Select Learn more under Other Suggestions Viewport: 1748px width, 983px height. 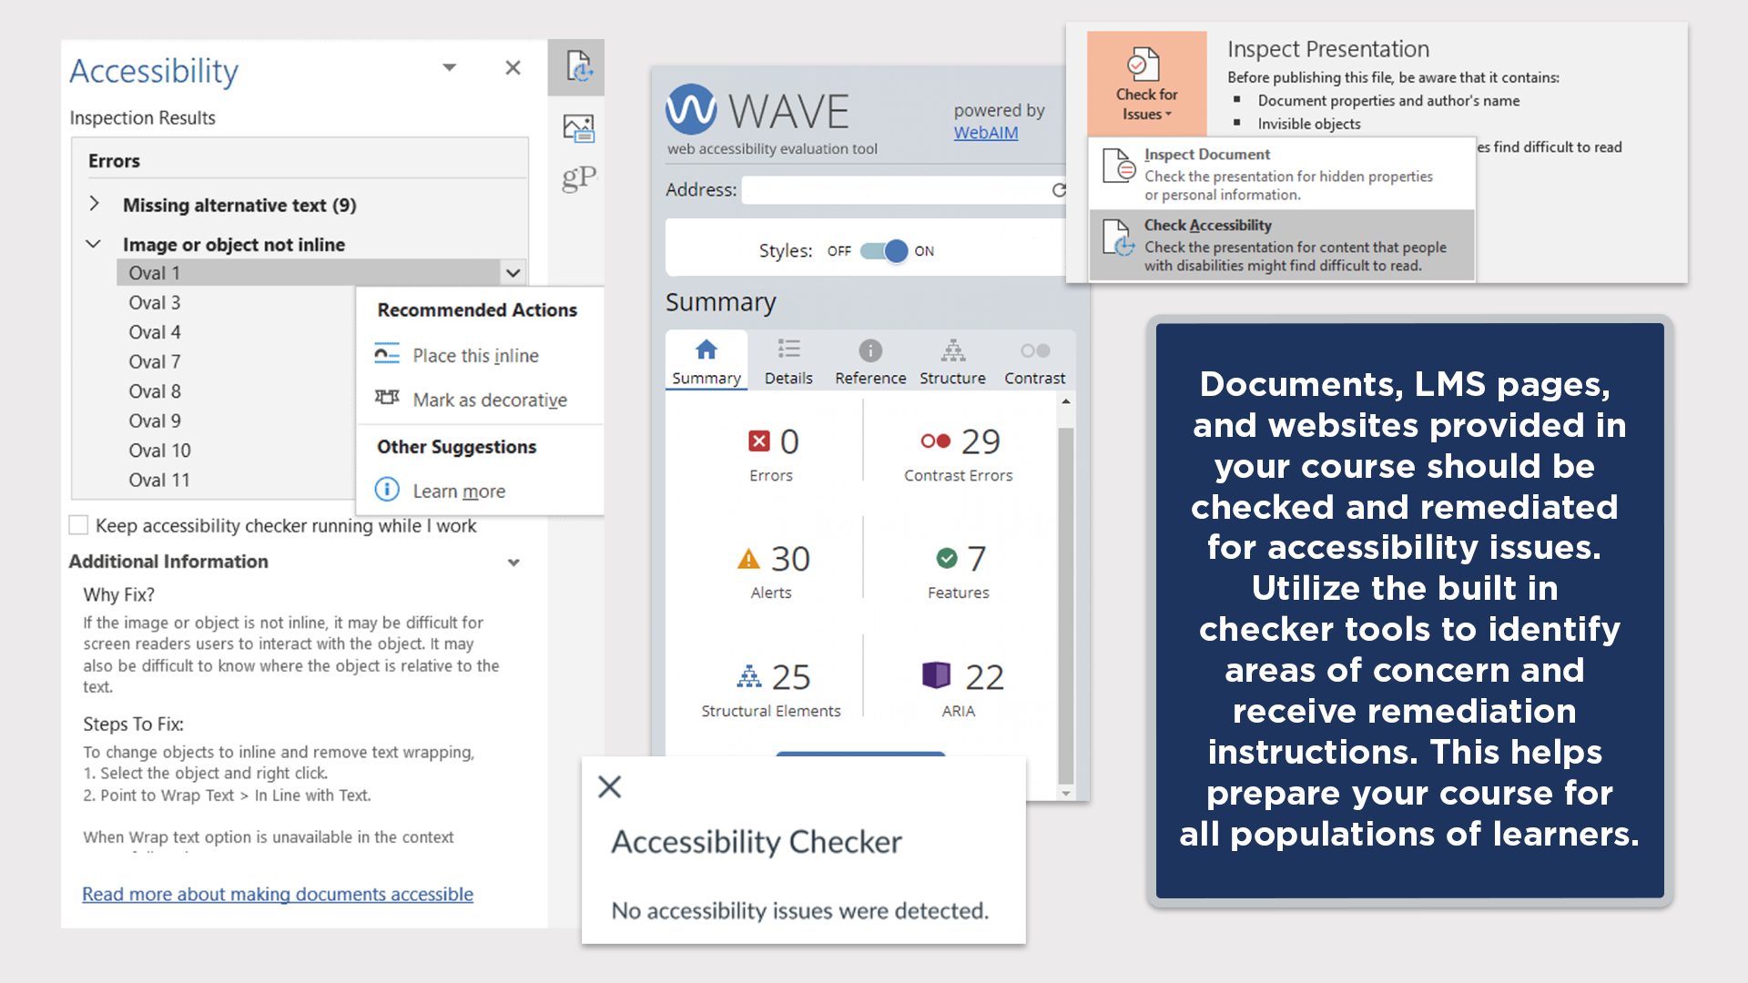click(x=459, y=491)
